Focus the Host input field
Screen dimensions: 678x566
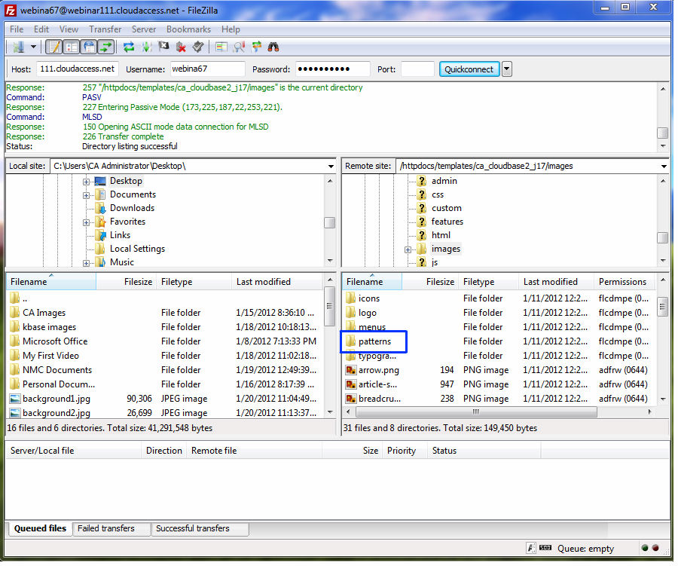[78, 69]
